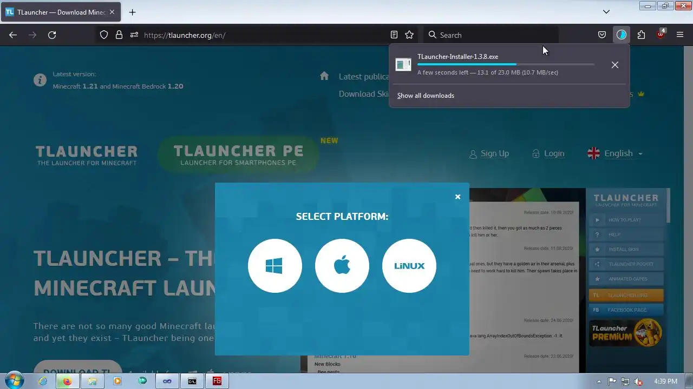Go forward one page
This screenshot has height=389, width=693.
pyautogui.click(x=32, y=35)
